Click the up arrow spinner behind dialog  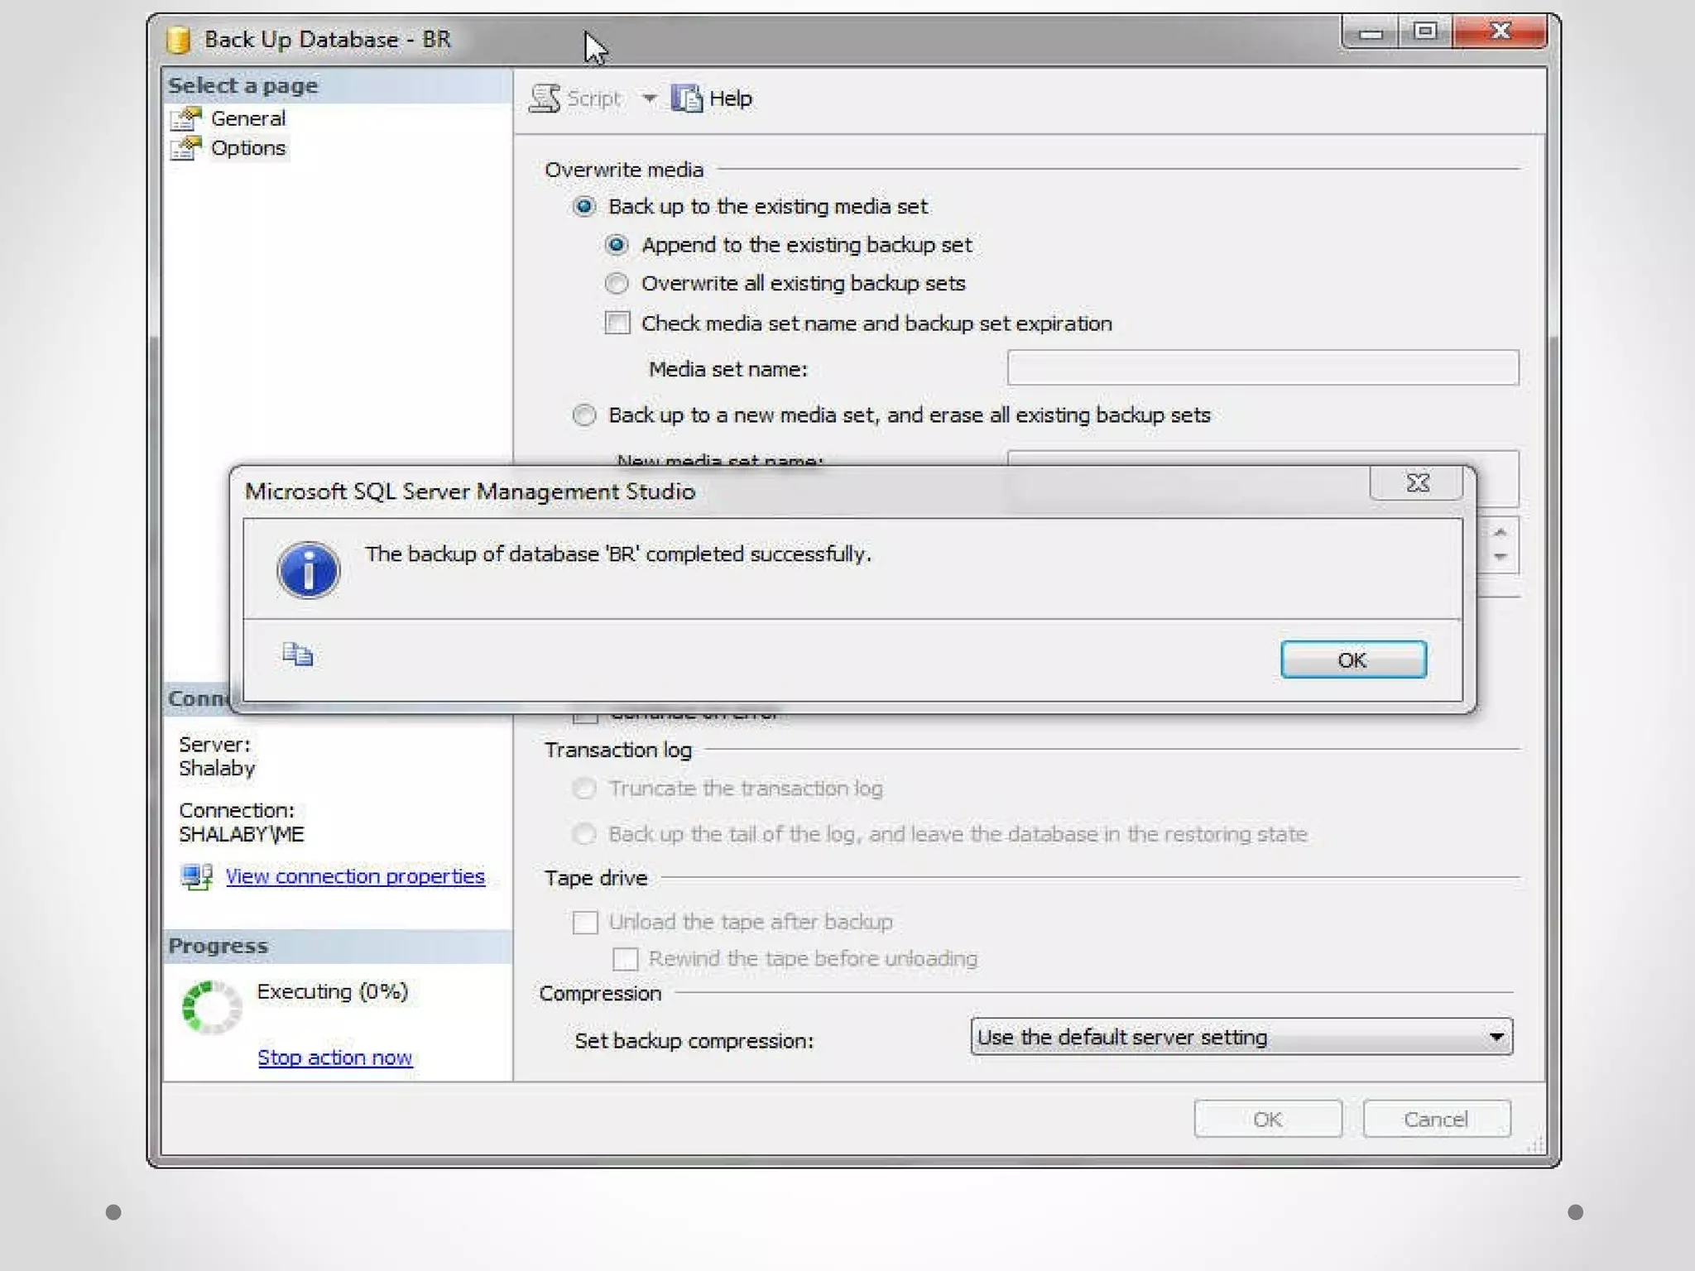pos(1501,532)
